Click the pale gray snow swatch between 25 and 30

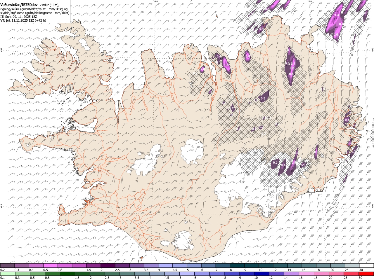pos(352,265)
